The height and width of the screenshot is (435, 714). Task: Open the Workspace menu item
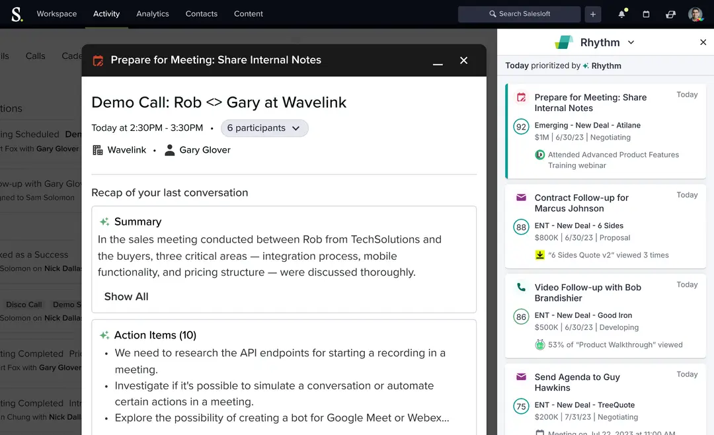coord(56,14)
